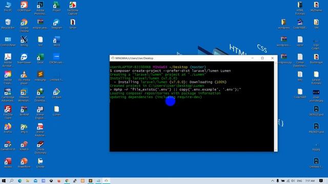Minimize the MINGW64 terminal window

click(x=253, y=58)
